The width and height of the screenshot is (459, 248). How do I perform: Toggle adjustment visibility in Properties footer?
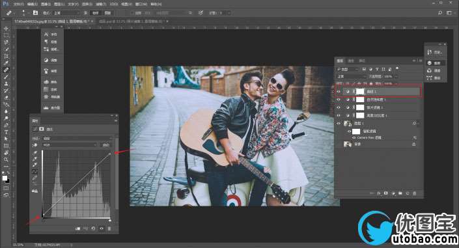point(102,228)
